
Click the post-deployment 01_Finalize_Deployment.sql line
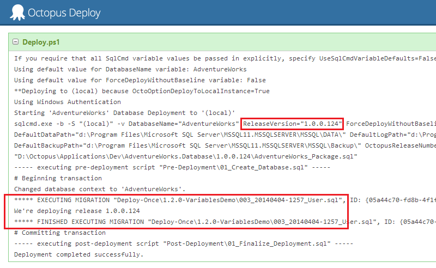click(x=174, y=243)
